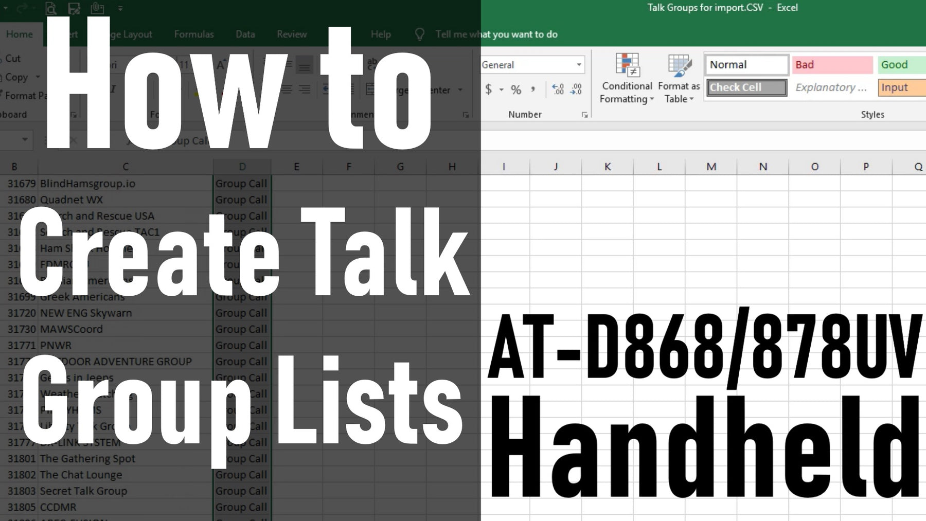Open the Format as Table gallery
This screenshot has width=926, height=521.
[679, 78]
